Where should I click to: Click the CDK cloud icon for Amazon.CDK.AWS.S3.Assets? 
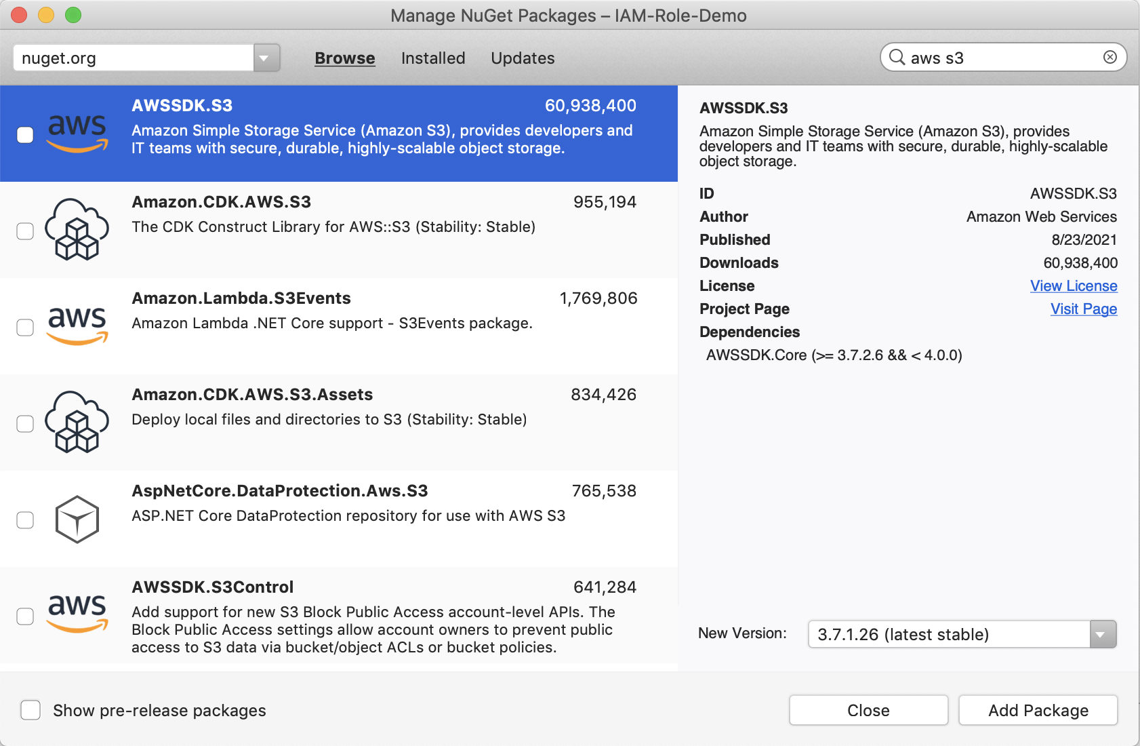click(77, 422)
